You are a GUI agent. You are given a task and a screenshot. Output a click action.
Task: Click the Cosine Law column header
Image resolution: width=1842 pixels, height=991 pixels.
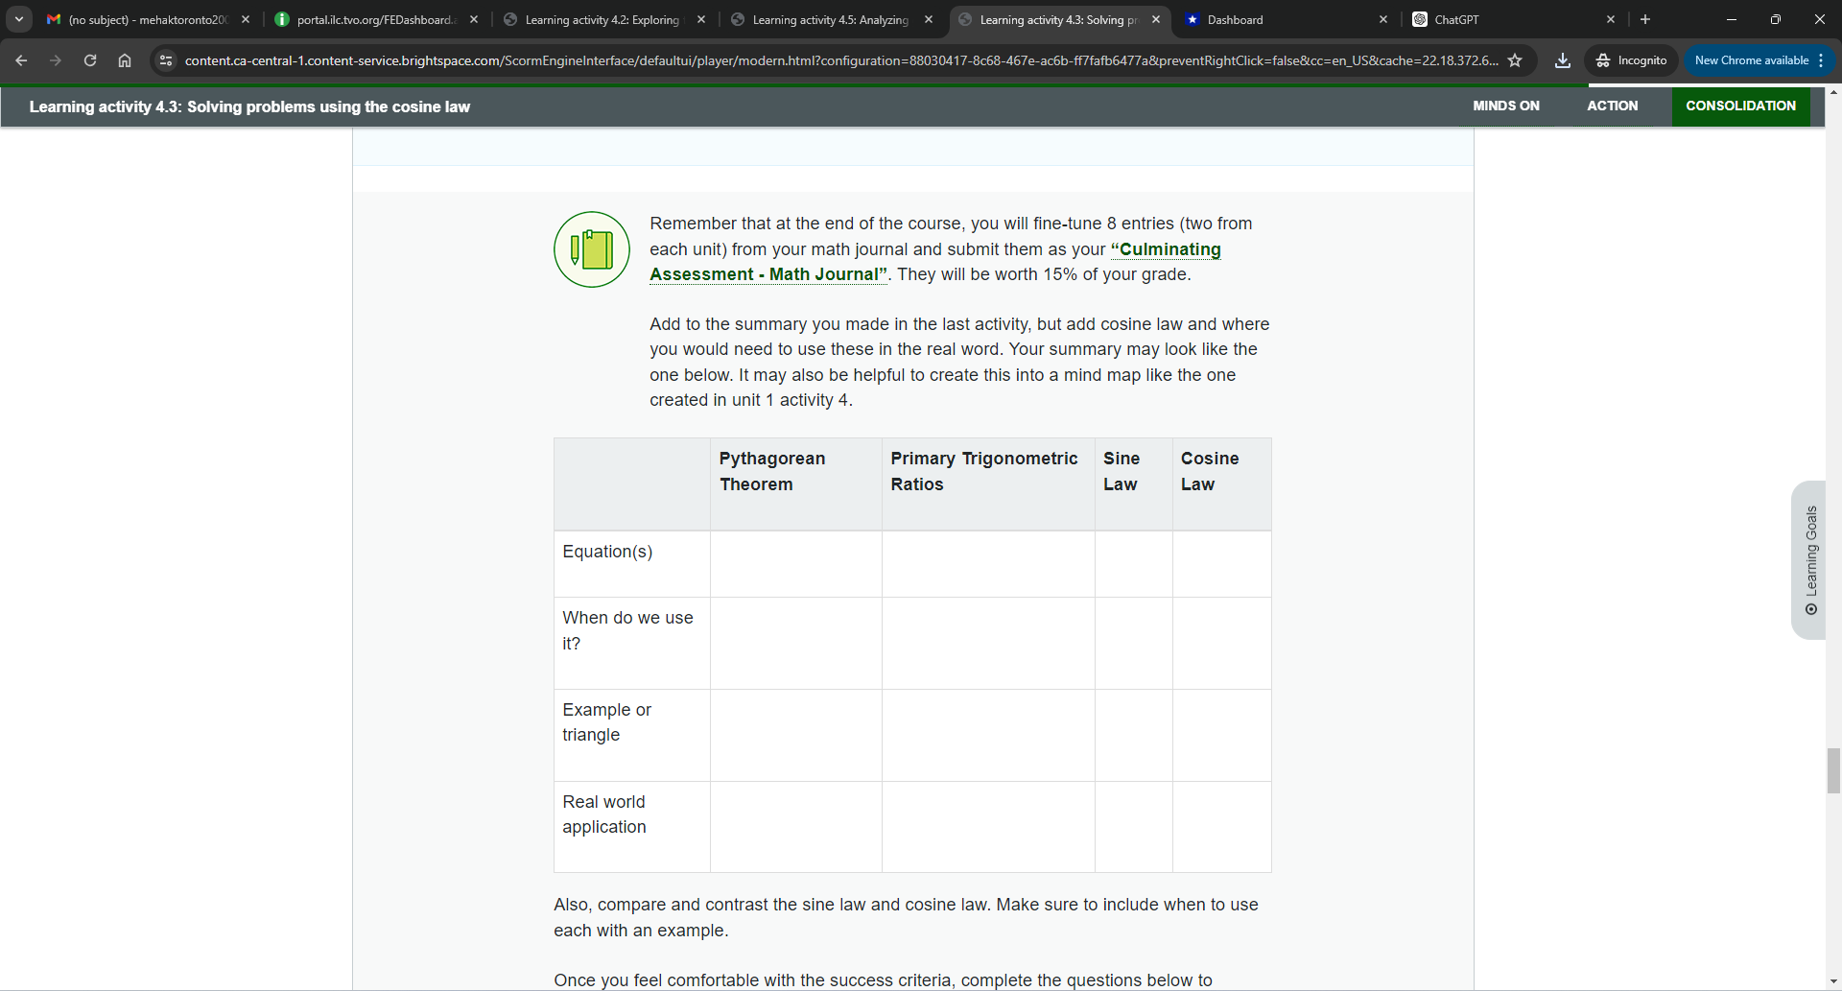pos(1221,484)
